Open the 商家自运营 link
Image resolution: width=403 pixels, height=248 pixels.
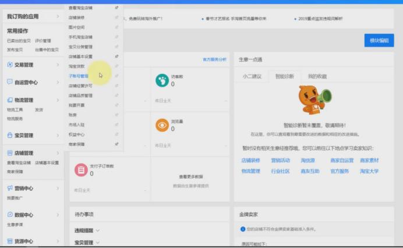tap(342, 160)
